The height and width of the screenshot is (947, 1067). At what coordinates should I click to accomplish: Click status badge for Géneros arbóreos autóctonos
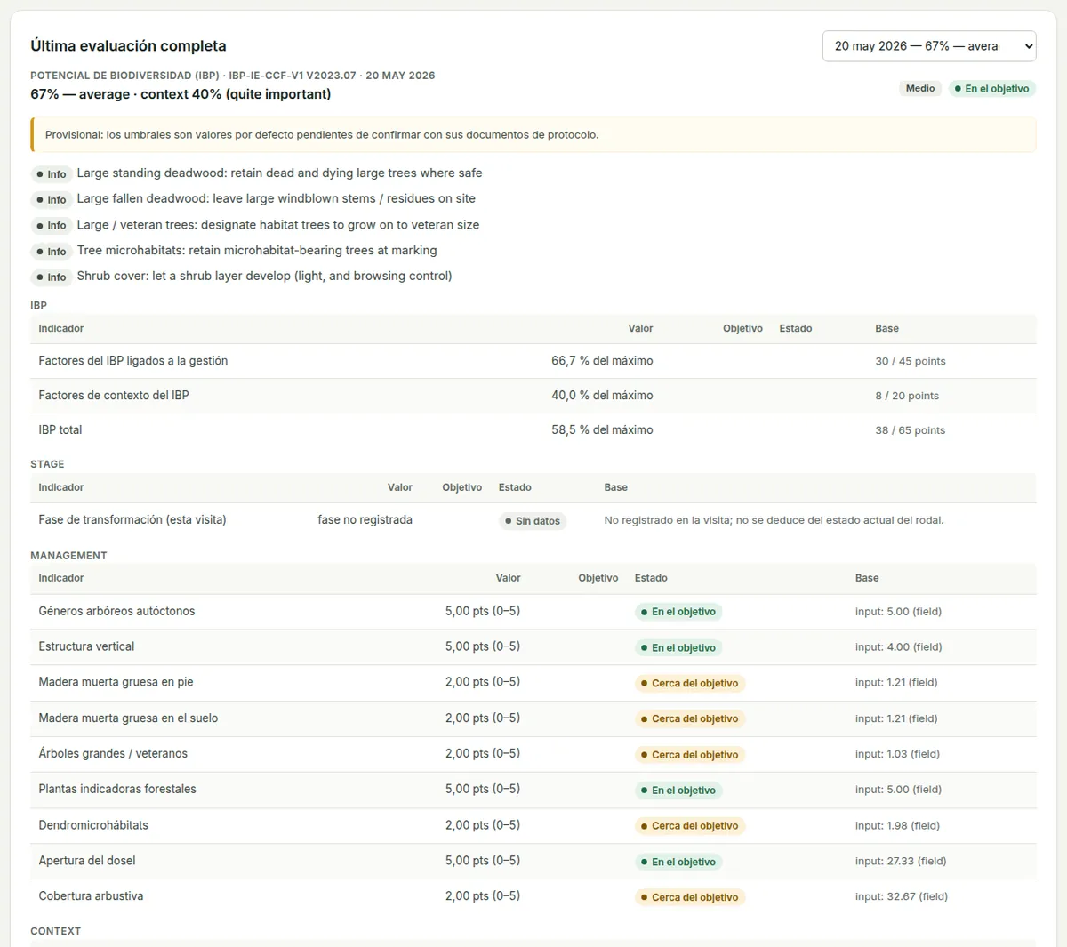(x=678, y=612)
